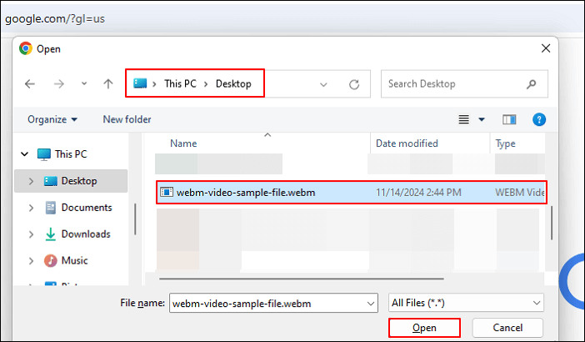585x342 pixels.
Task: Click the Back navigation arrow
Action: point(30,84)
